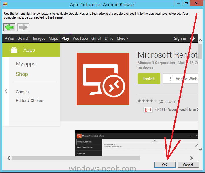
Task: Click the gray forward arrow button
Action: tap(23, 28)
